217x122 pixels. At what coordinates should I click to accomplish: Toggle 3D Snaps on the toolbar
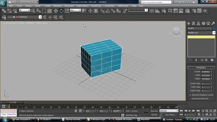pos(102,11)
